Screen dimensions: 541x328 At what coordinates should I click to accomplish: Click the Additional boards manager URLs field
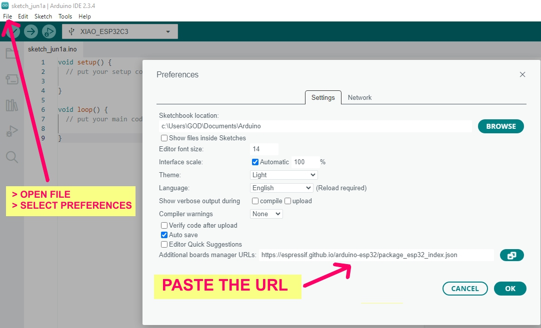(376, 255)
